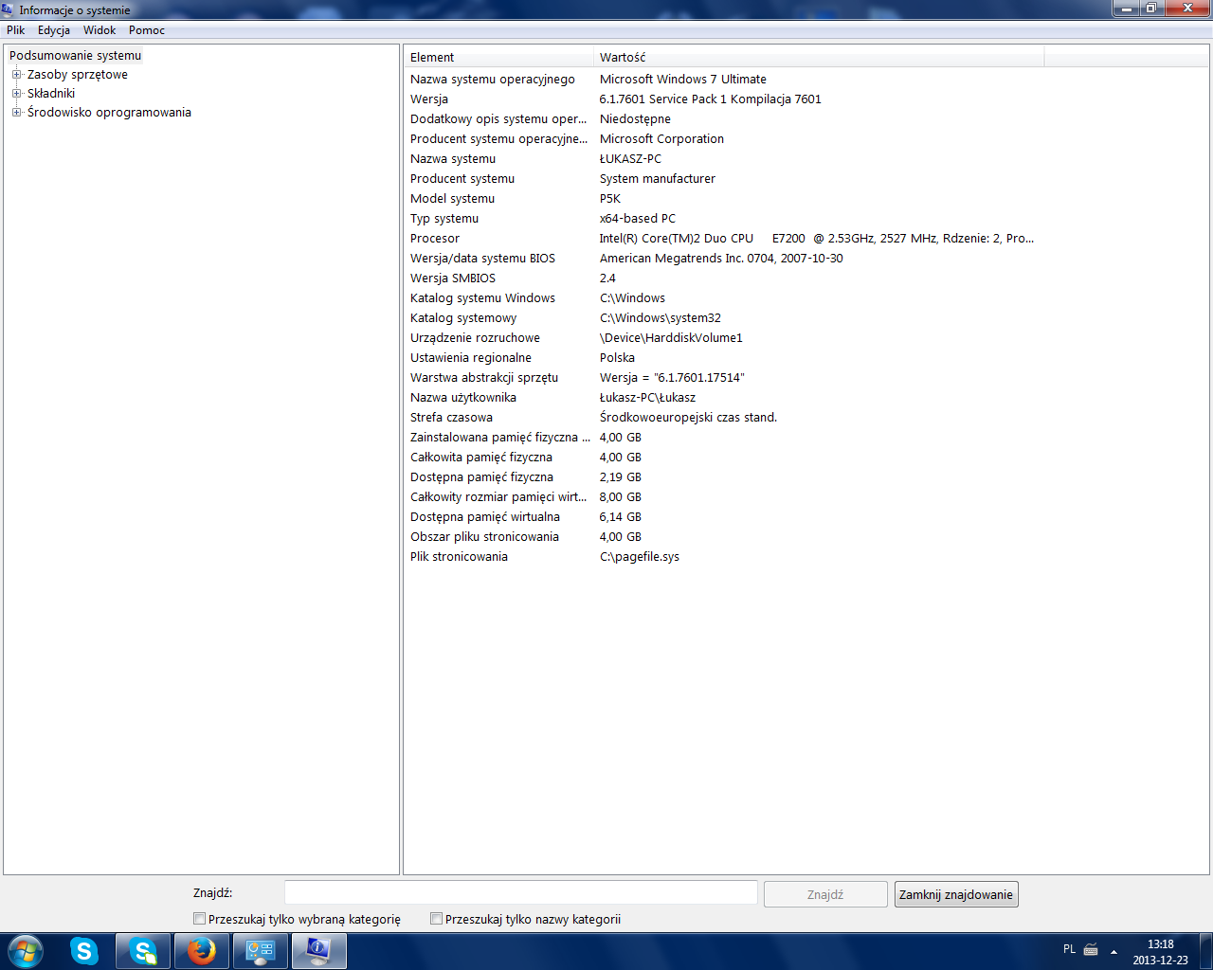This screenshot has height=970, width=1213.
Task: Click the 'Niedostępne' value
Action: tap(635, 118)
